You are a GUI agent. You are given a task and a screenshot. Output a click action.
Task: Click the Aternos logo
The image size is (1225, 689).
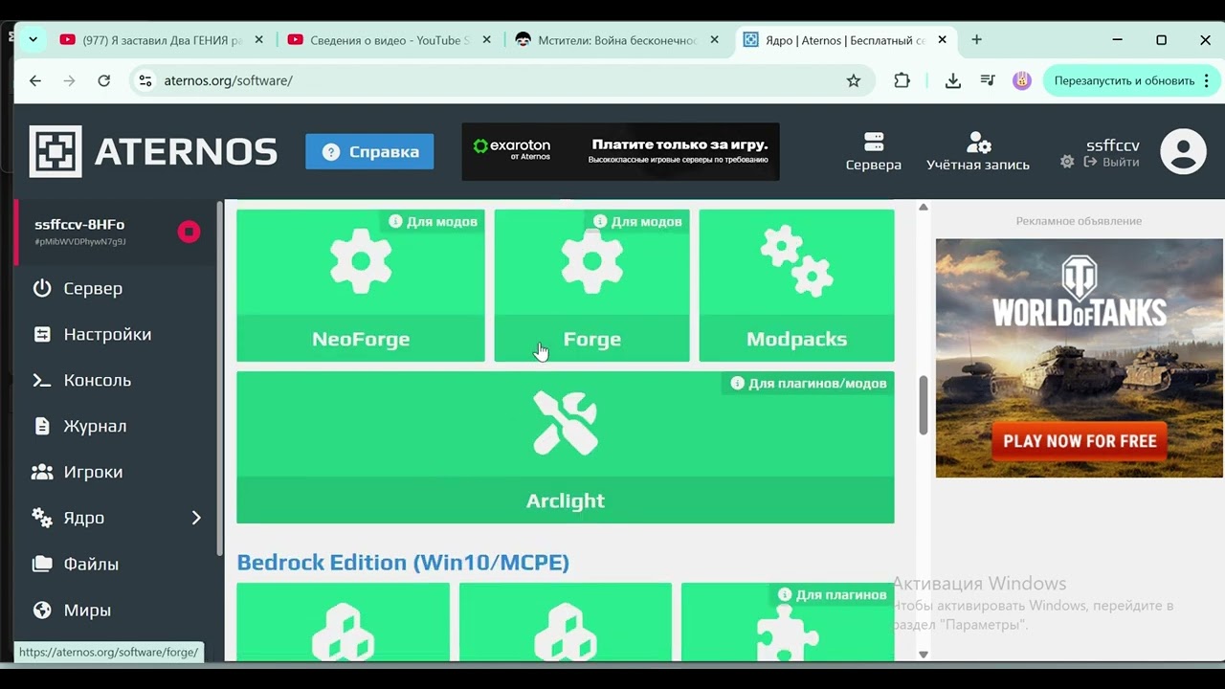click(x=153, y=151)
